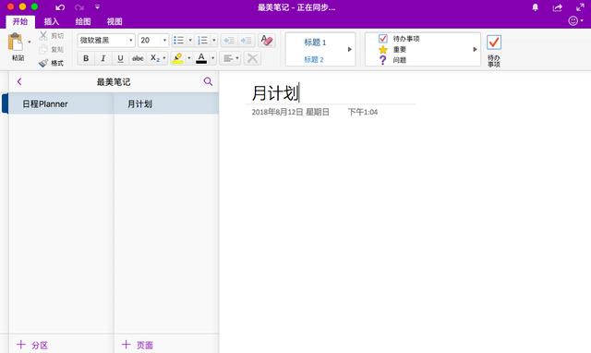Click the 最美笔记 notebook header name
This screenshot has width=591, height=353.
click(x=114, y=82)
